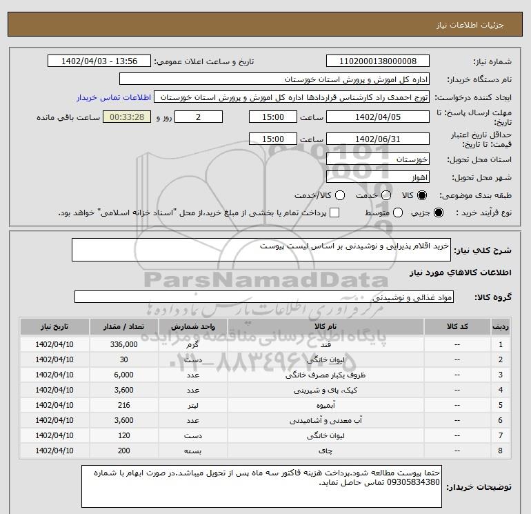
Task: Select the خدمت radio button
Action: [386, 195]
